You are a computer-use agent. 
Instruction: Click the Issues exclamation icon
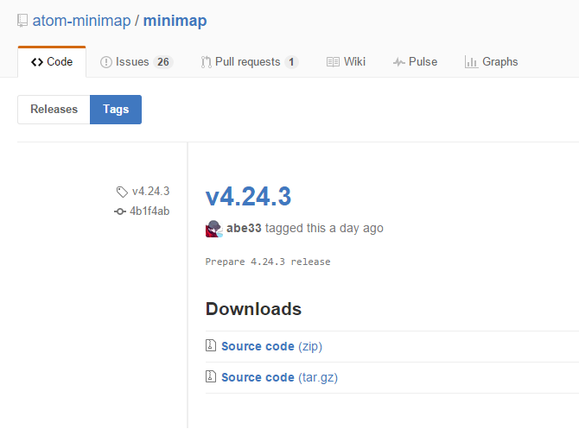point(106,62)
